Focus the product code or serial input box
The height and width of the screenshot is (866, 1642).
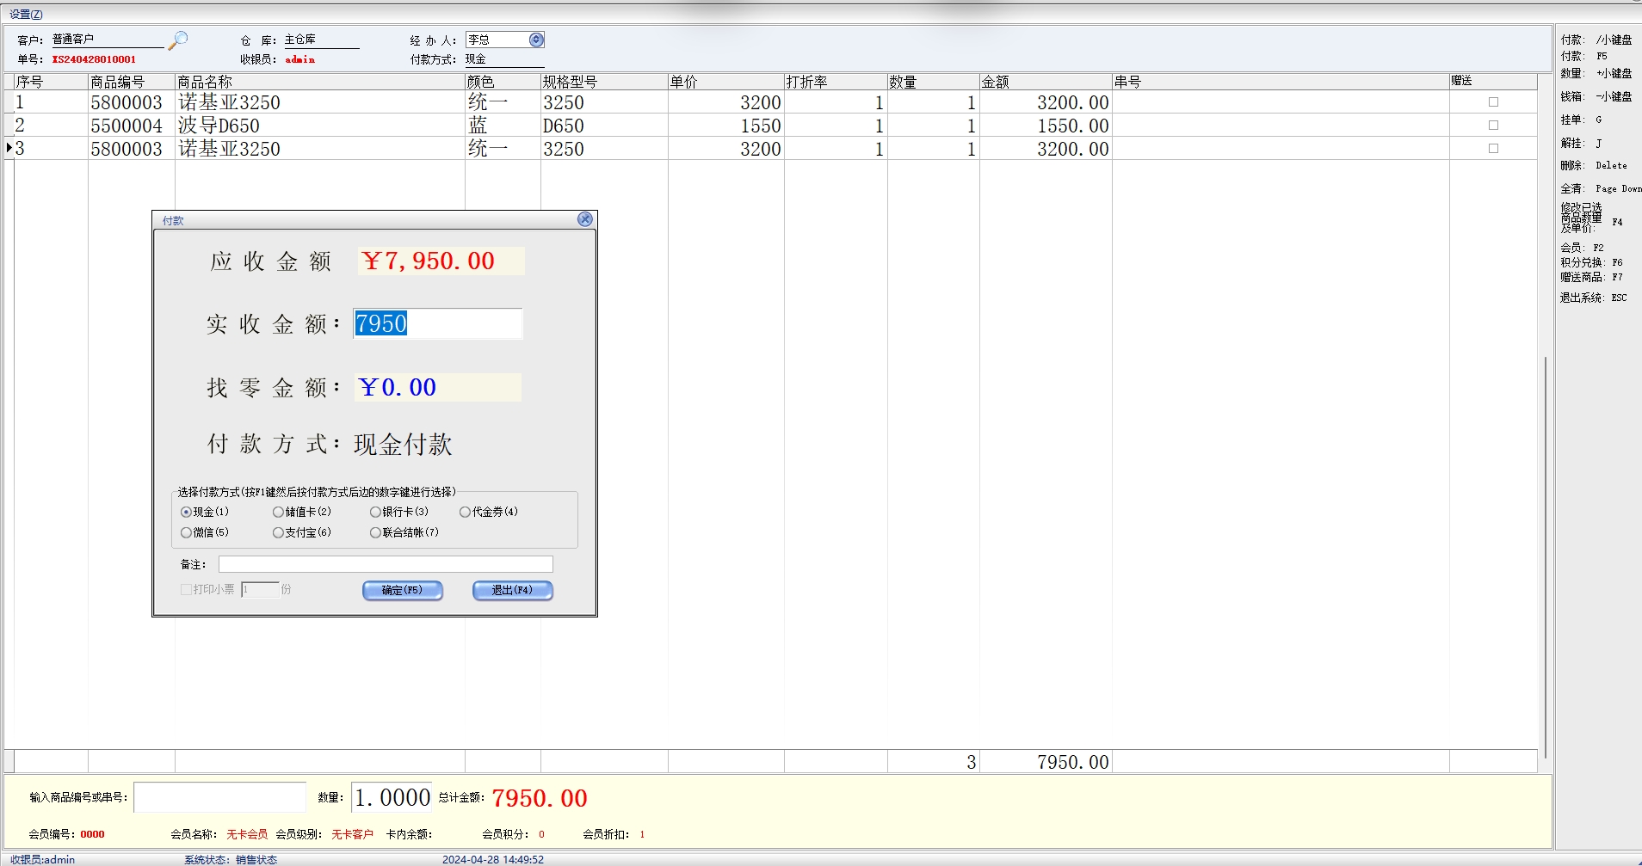[x=220, y=797]
